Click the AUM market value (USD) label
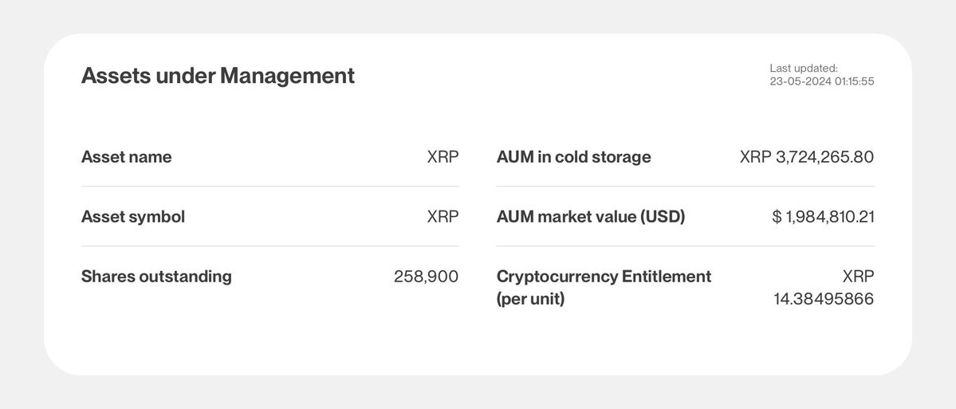The image size is (956, 409). (x=591, y=217)
